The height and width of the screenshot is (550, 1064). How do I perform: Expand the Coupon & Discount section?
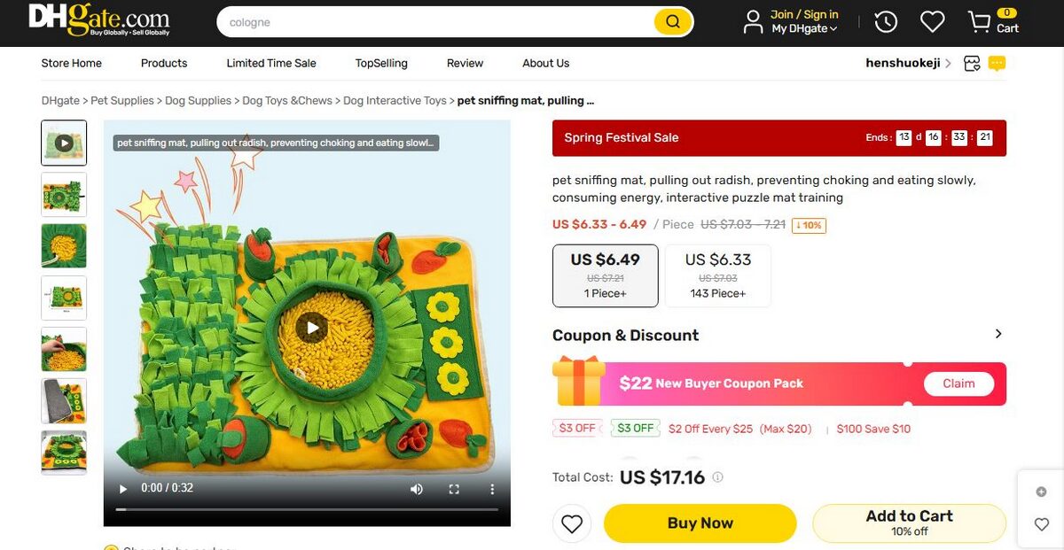click(x=997, y=334)
